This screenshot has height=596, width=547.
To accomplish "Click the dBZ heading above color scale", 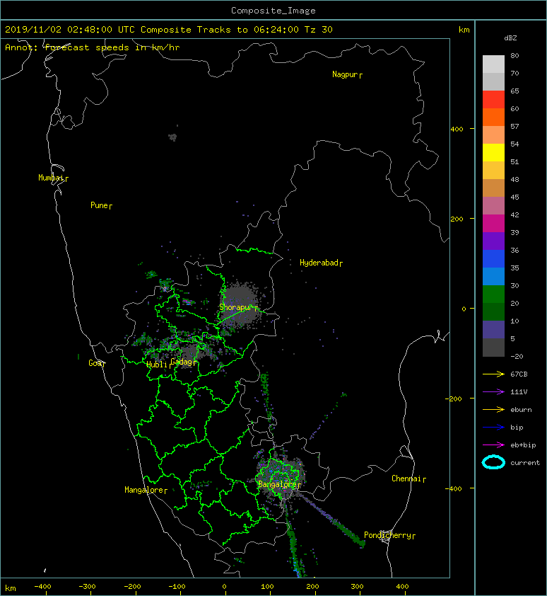I will 510,38.
